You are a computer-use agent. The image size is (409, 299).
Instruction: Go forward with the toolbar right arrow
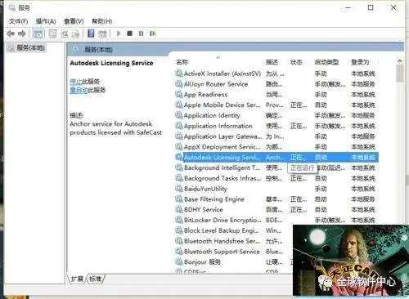click(22, 33)
